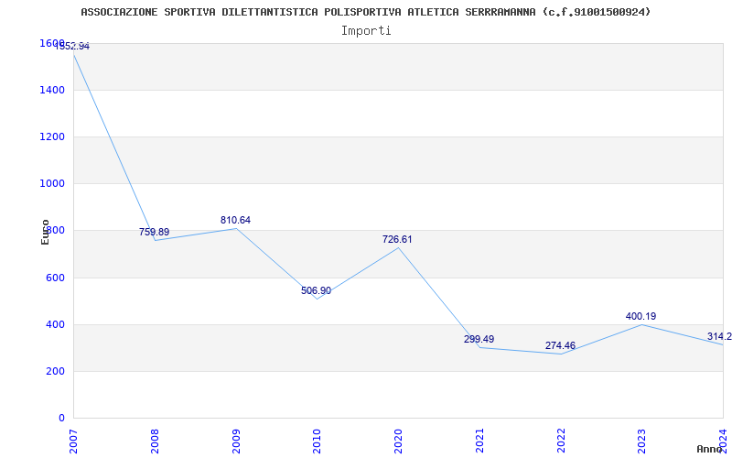Select the 2020 x-axis year label

pos(398,441)
